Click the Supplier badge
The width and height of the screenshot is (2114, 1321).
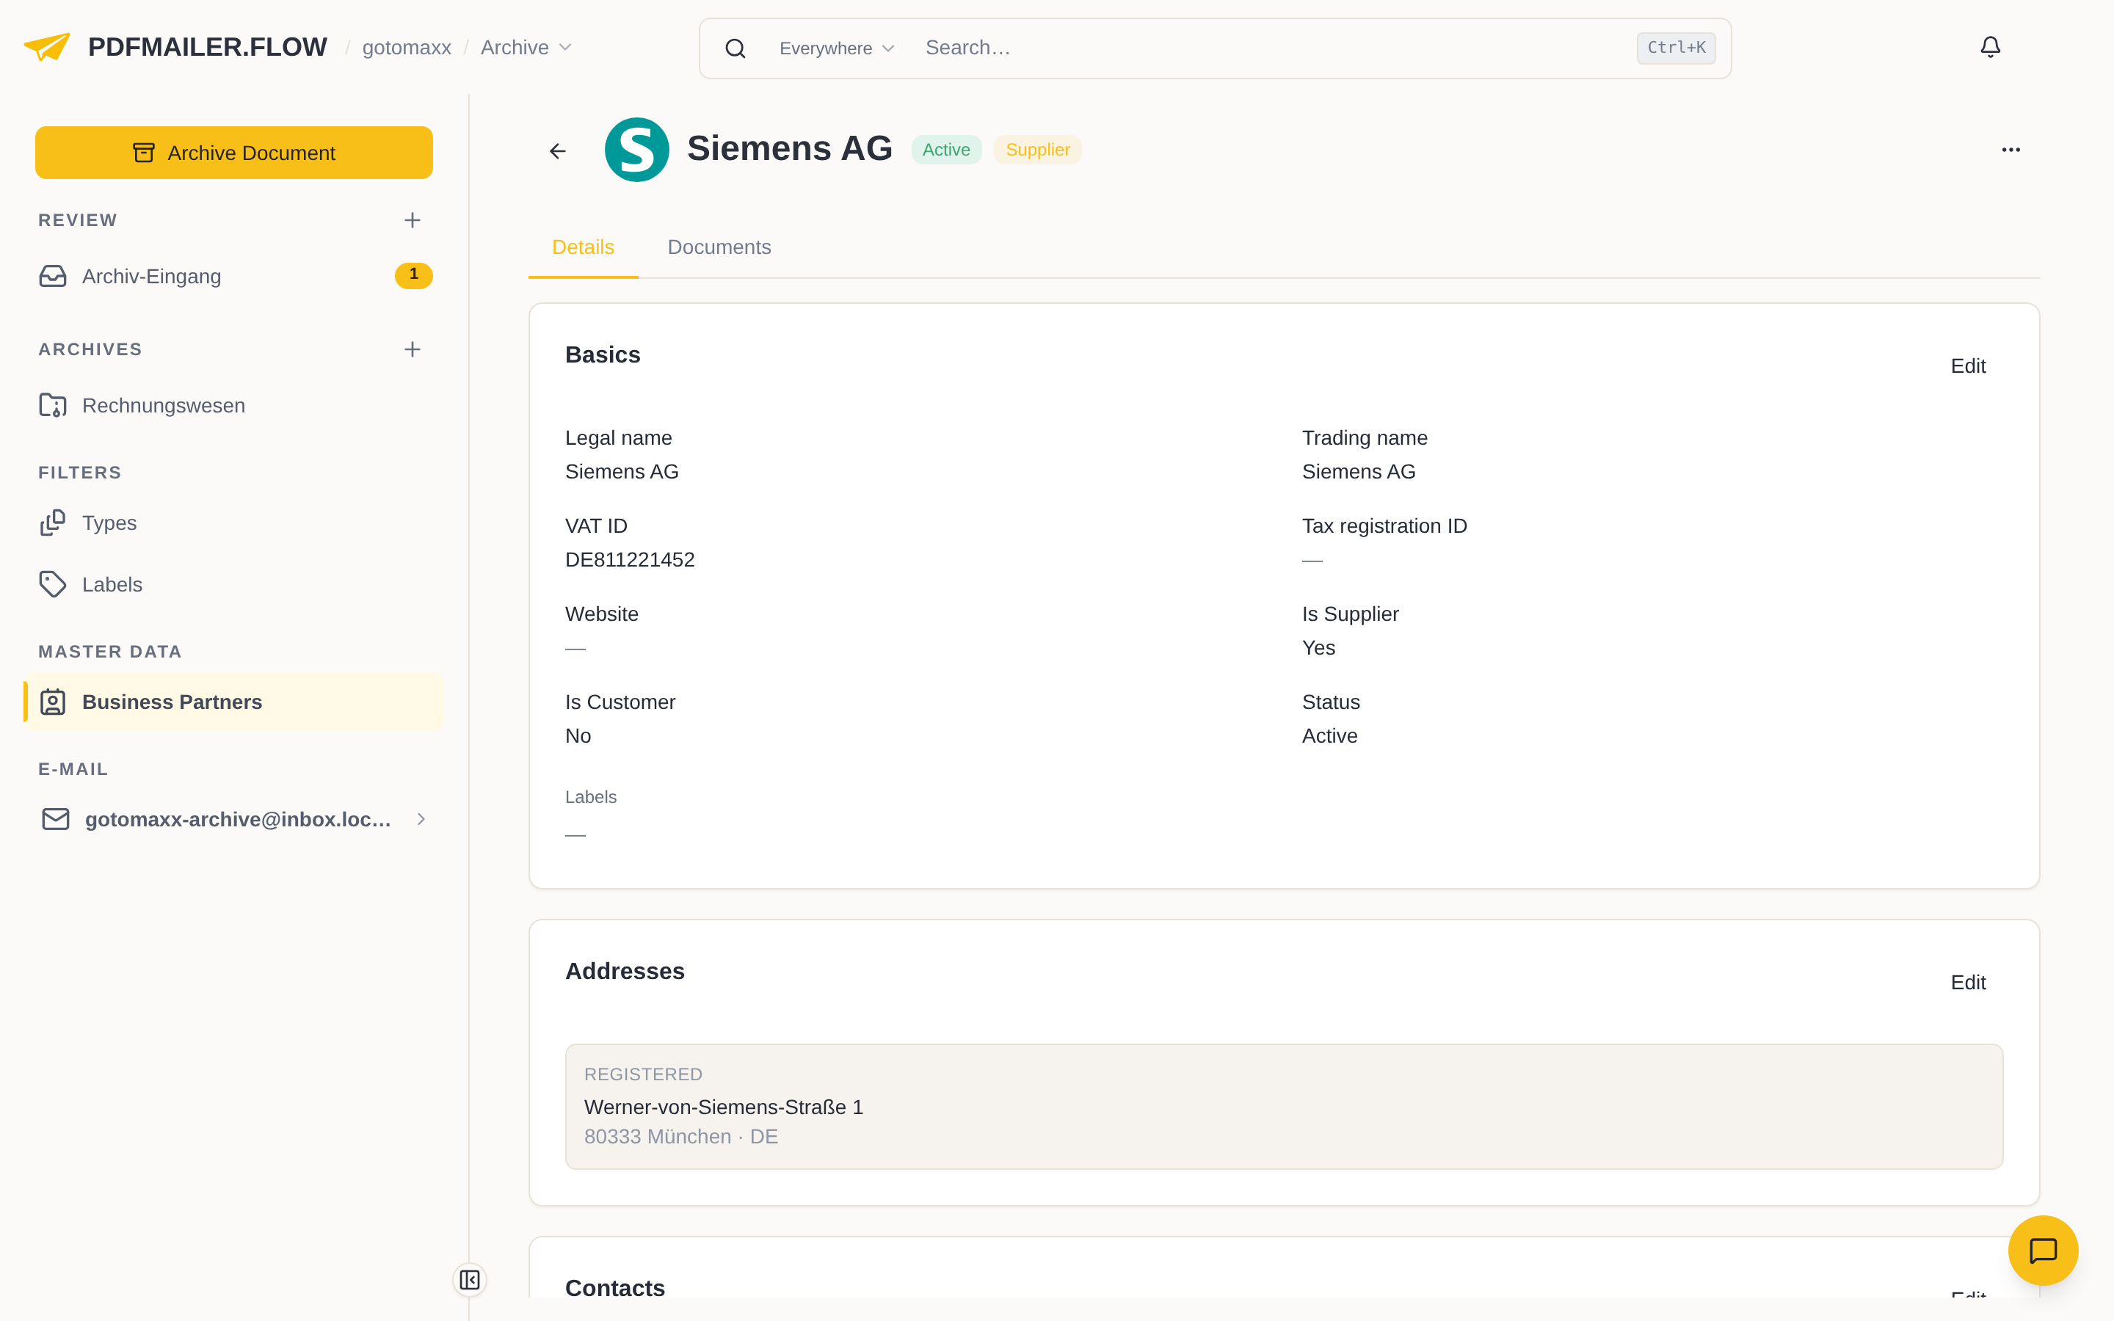tap(1038, 150)
